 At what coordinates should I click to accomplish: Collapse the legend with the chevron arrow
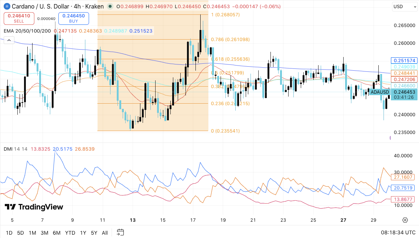(x=8, y=40)
